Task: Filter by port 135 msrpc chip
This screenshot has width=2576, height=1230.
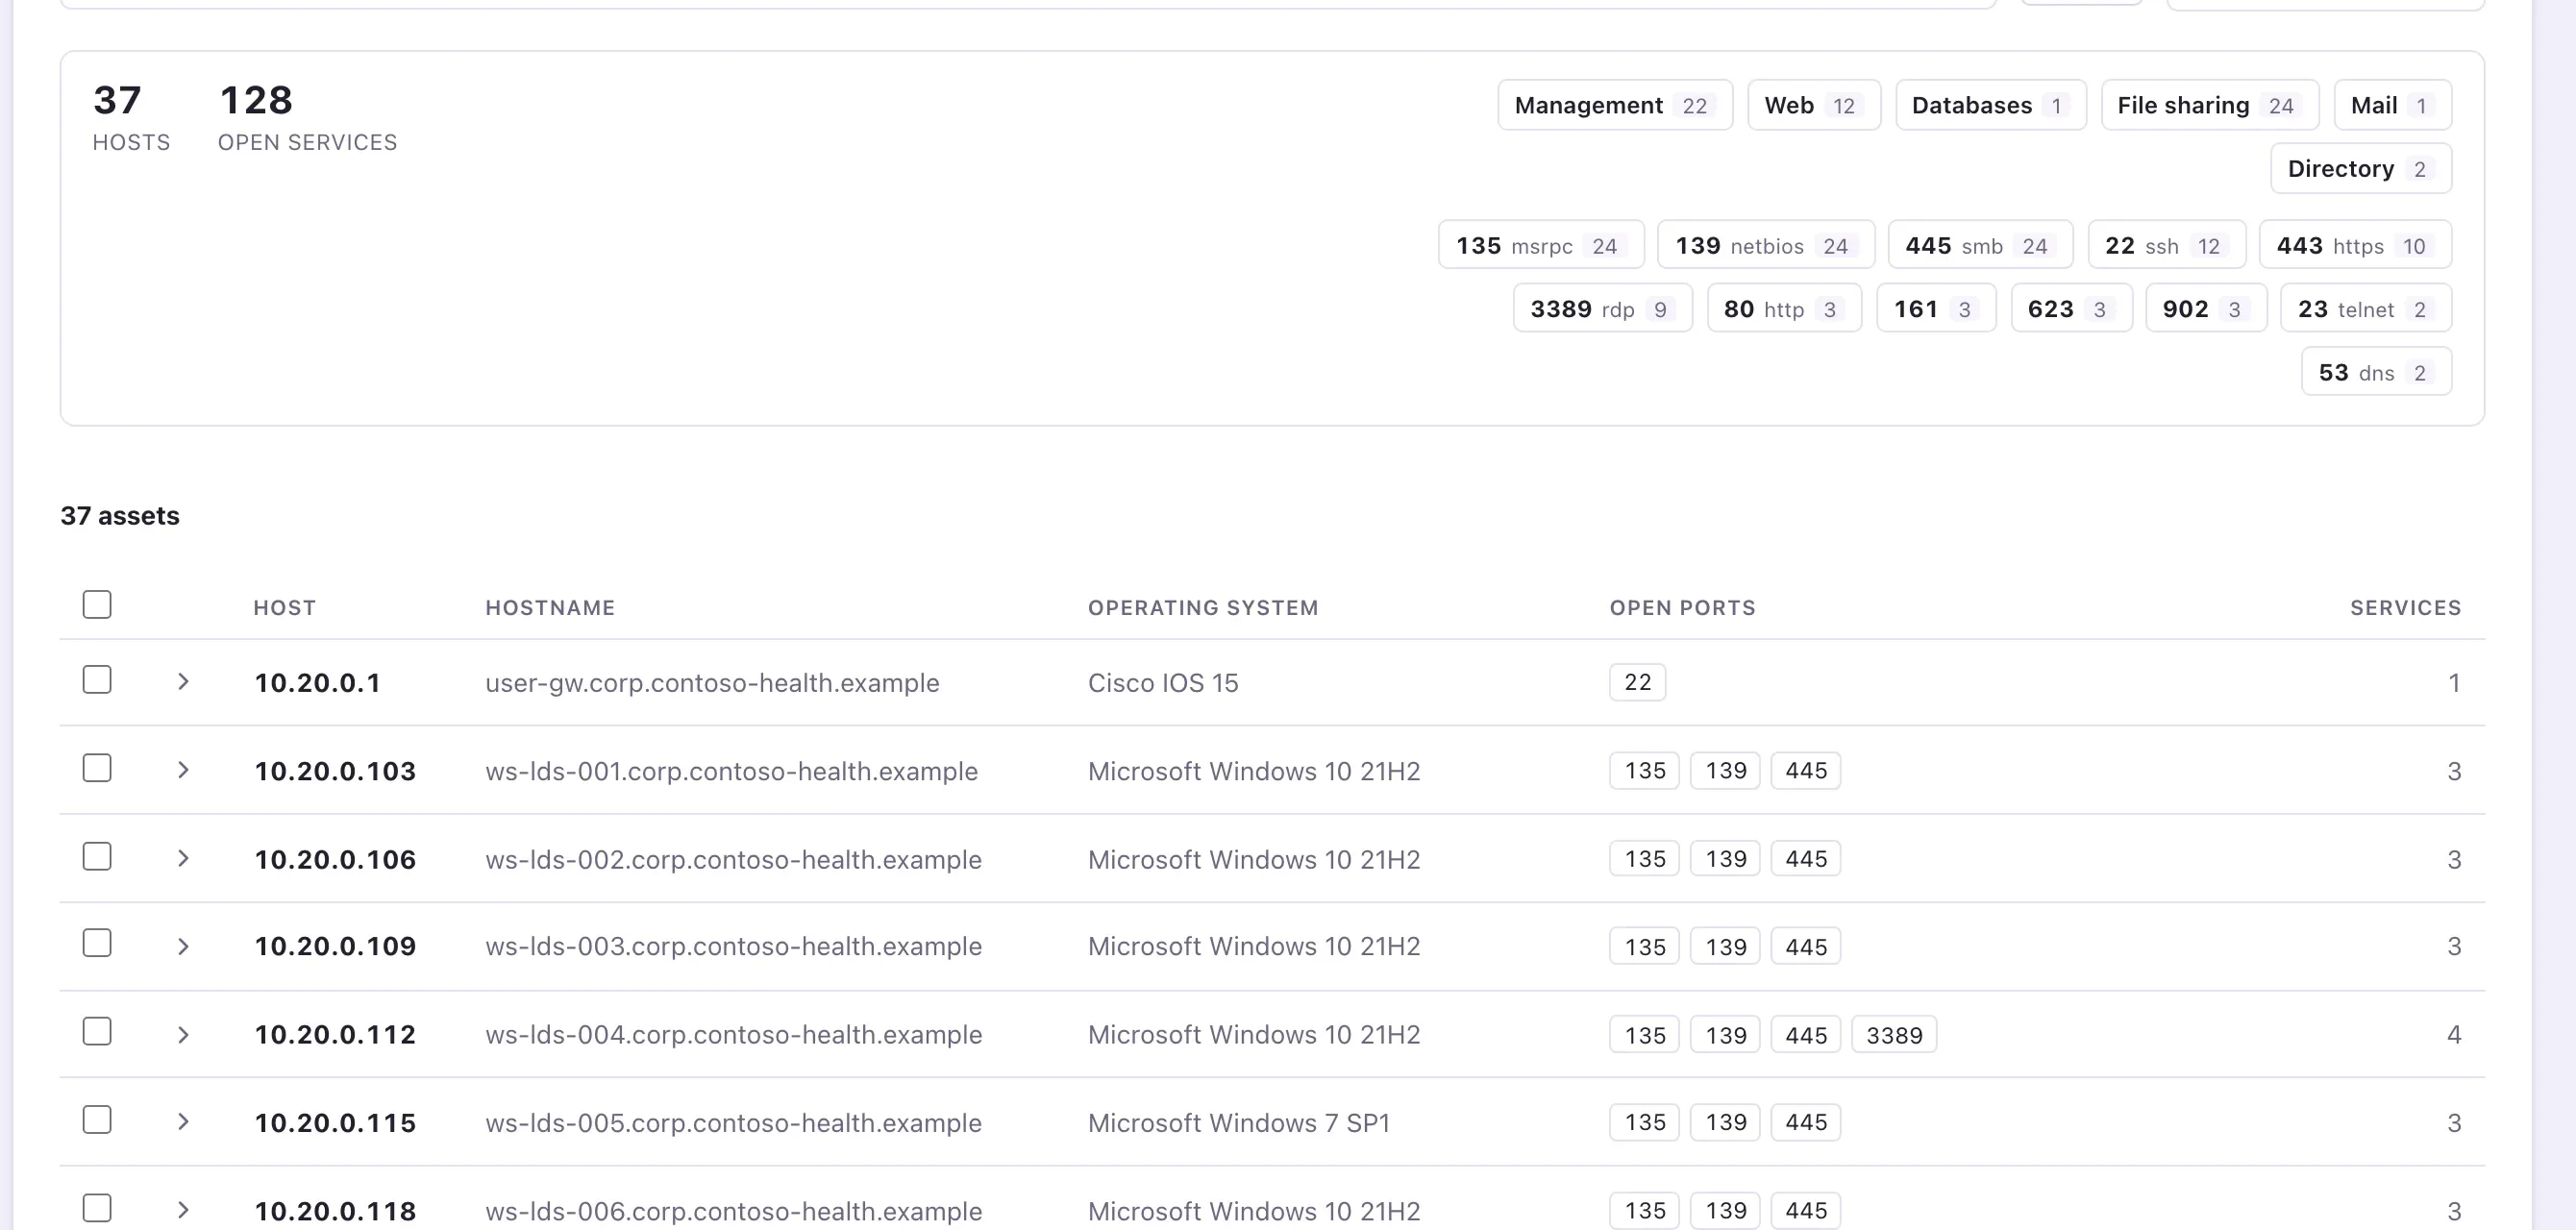Action: (x=1541, y=245)
